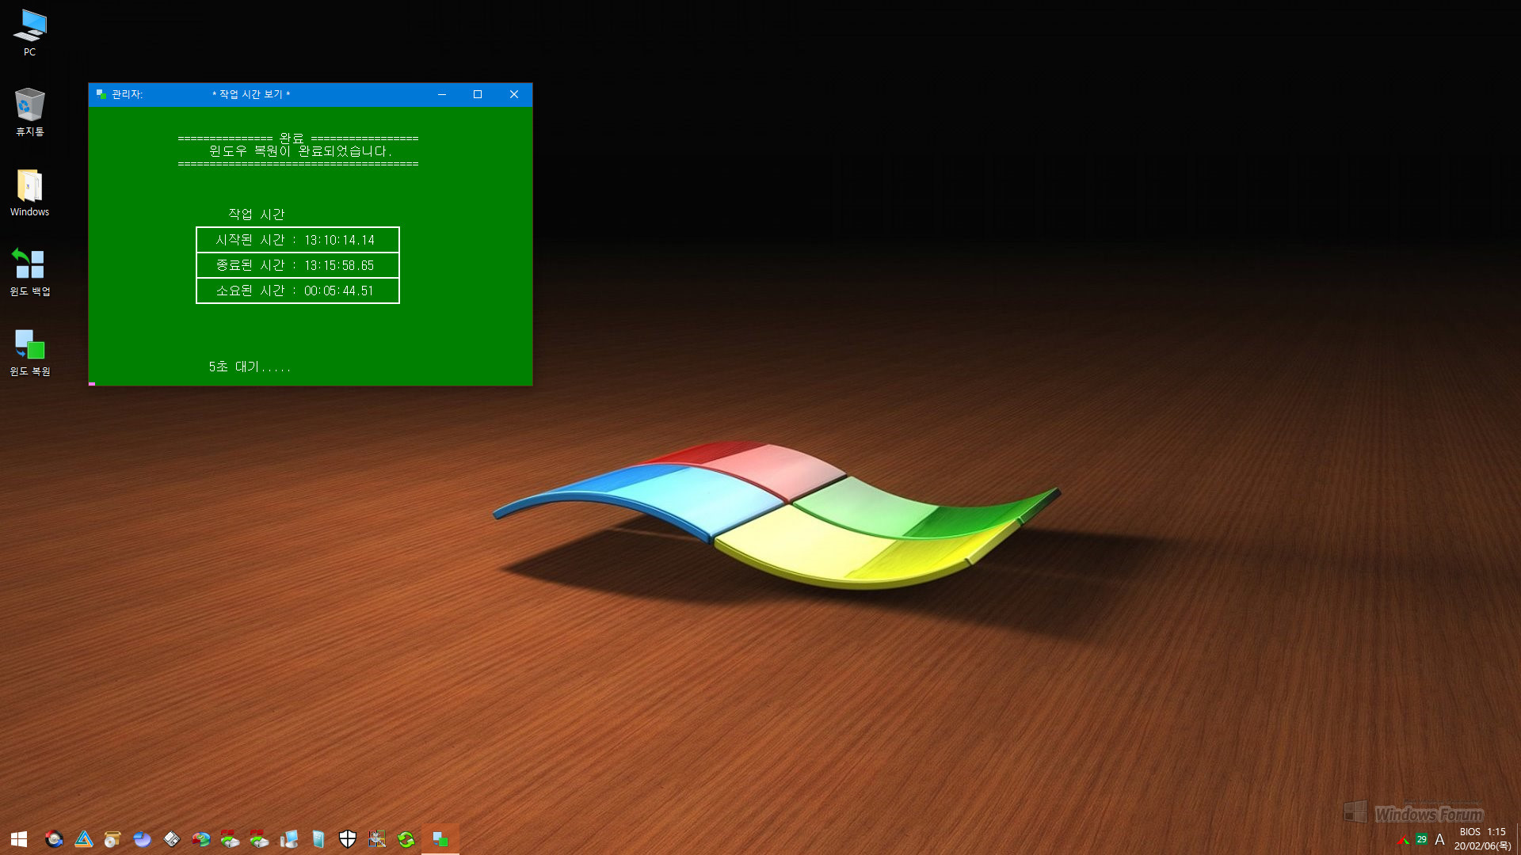Image resolution: width=1521 pixels, height=855 pixels.
Task: Activate the running 작업 시간 보기 taskbar button
Action: coord(440,839)
